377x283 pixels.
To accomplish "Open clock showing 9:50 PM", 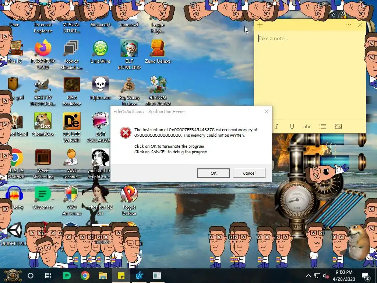I will [344, 276].
